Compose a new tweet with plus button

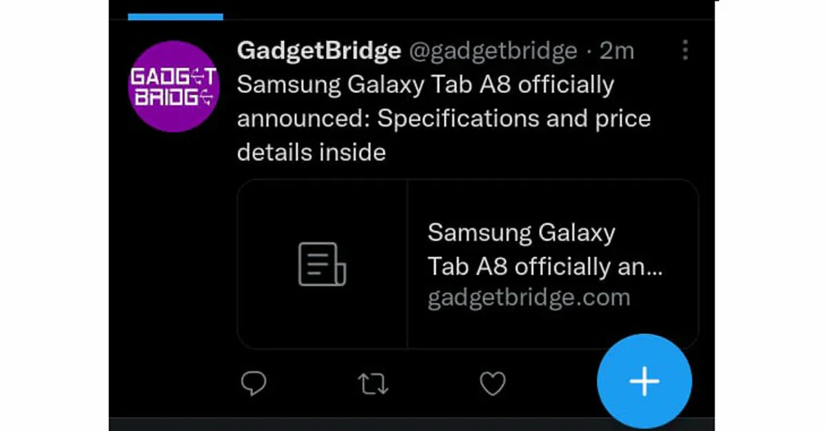click(x=644, y=381)
